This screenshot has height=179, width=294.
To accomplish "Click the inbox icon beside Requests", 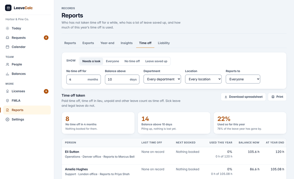I will (7, 38).
